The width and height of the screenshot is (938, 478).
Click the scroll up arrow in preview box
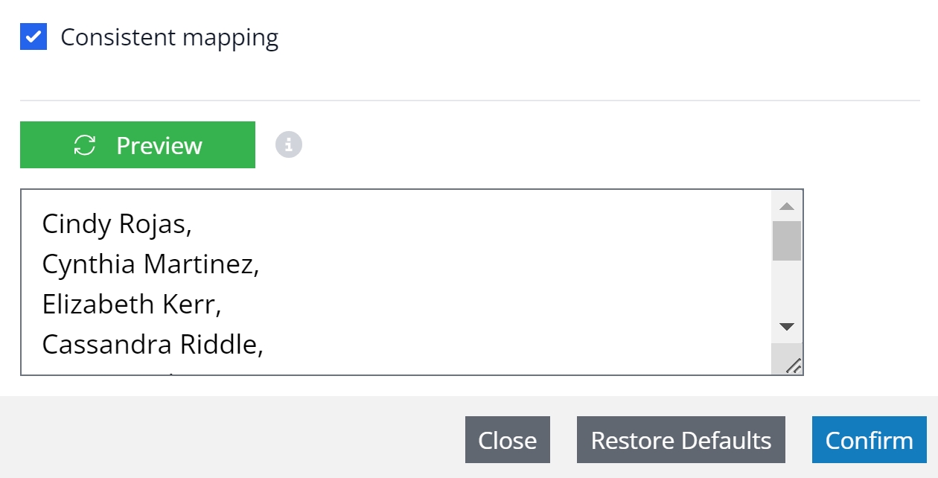point(786,206)
